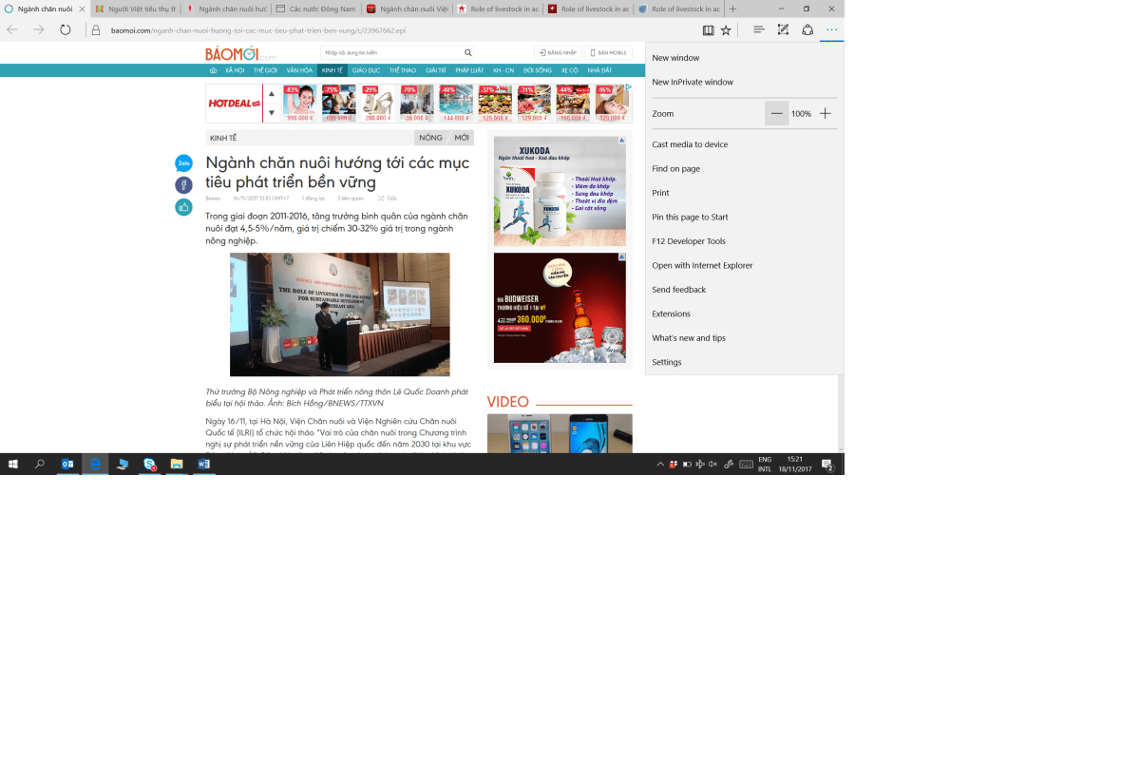Image resolution: width=1140 pixels, height=760 pixels.
Task: Select New InPrivate window menu item
Action: click(693, 83)
